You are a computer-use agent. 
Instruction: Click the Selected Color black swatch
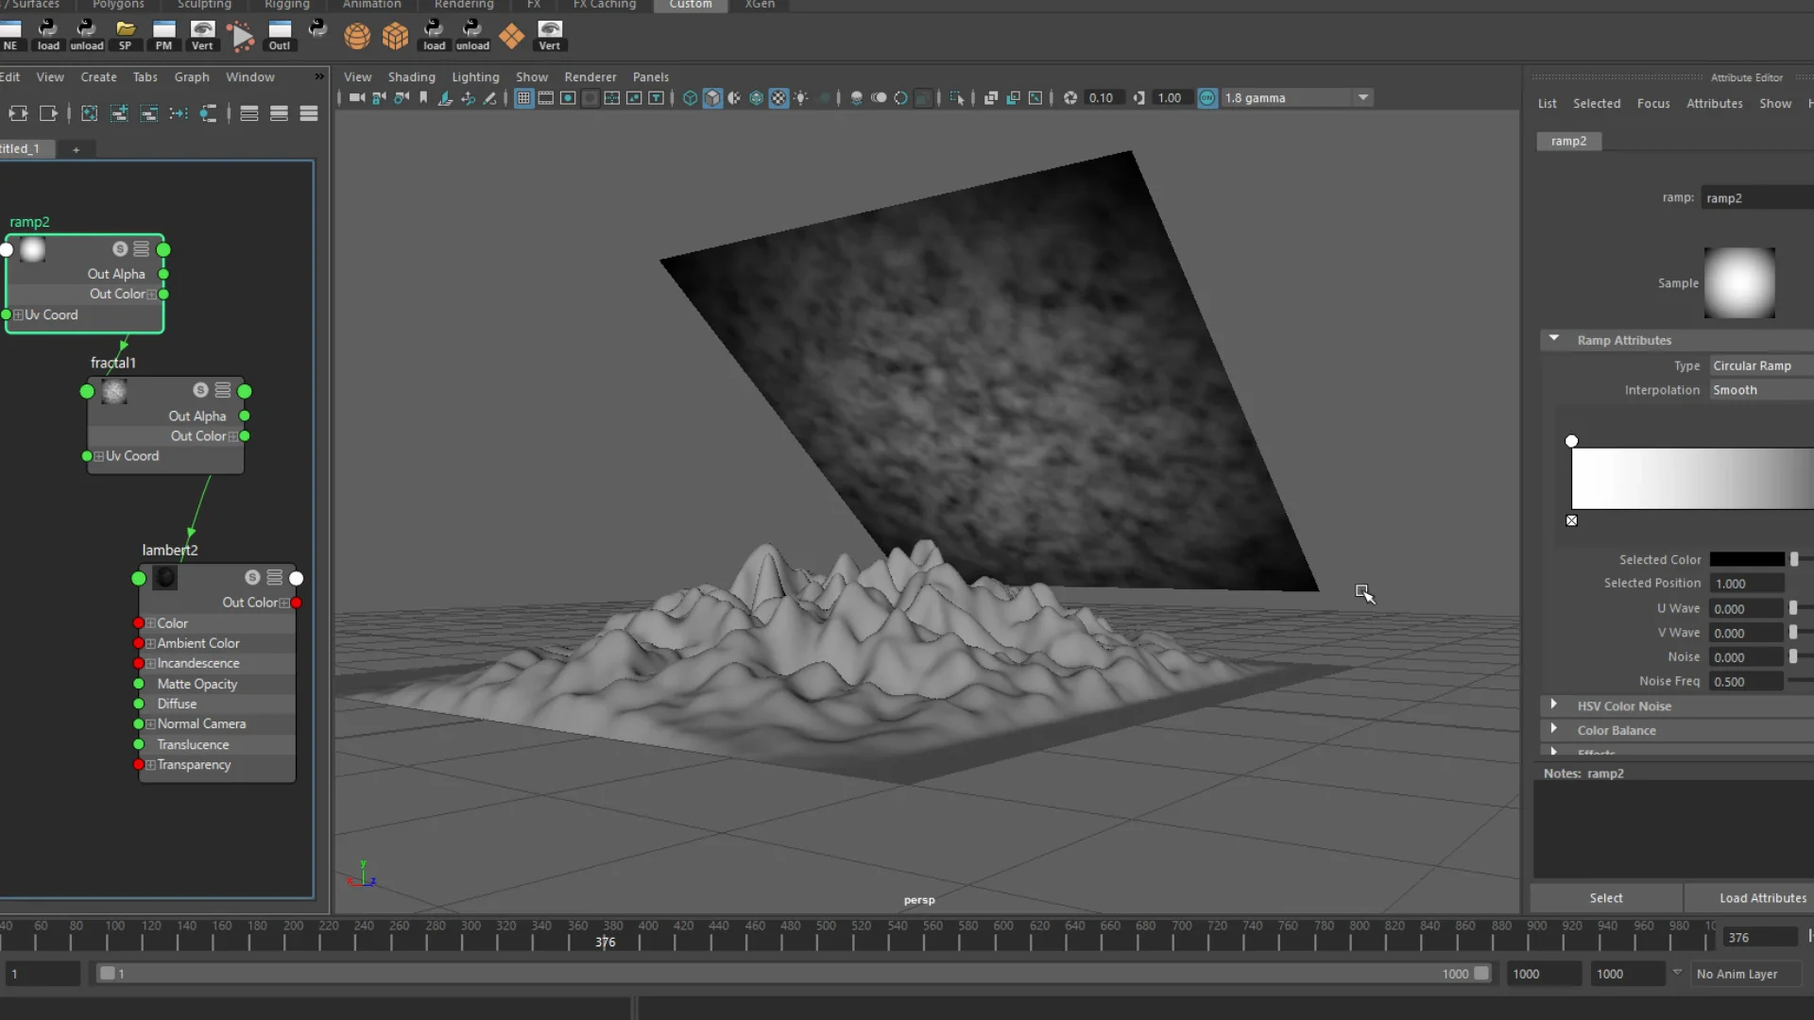1746,560
